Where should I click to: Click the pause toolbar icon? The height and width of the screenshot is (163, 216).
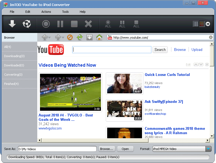[x=60, y=24]
